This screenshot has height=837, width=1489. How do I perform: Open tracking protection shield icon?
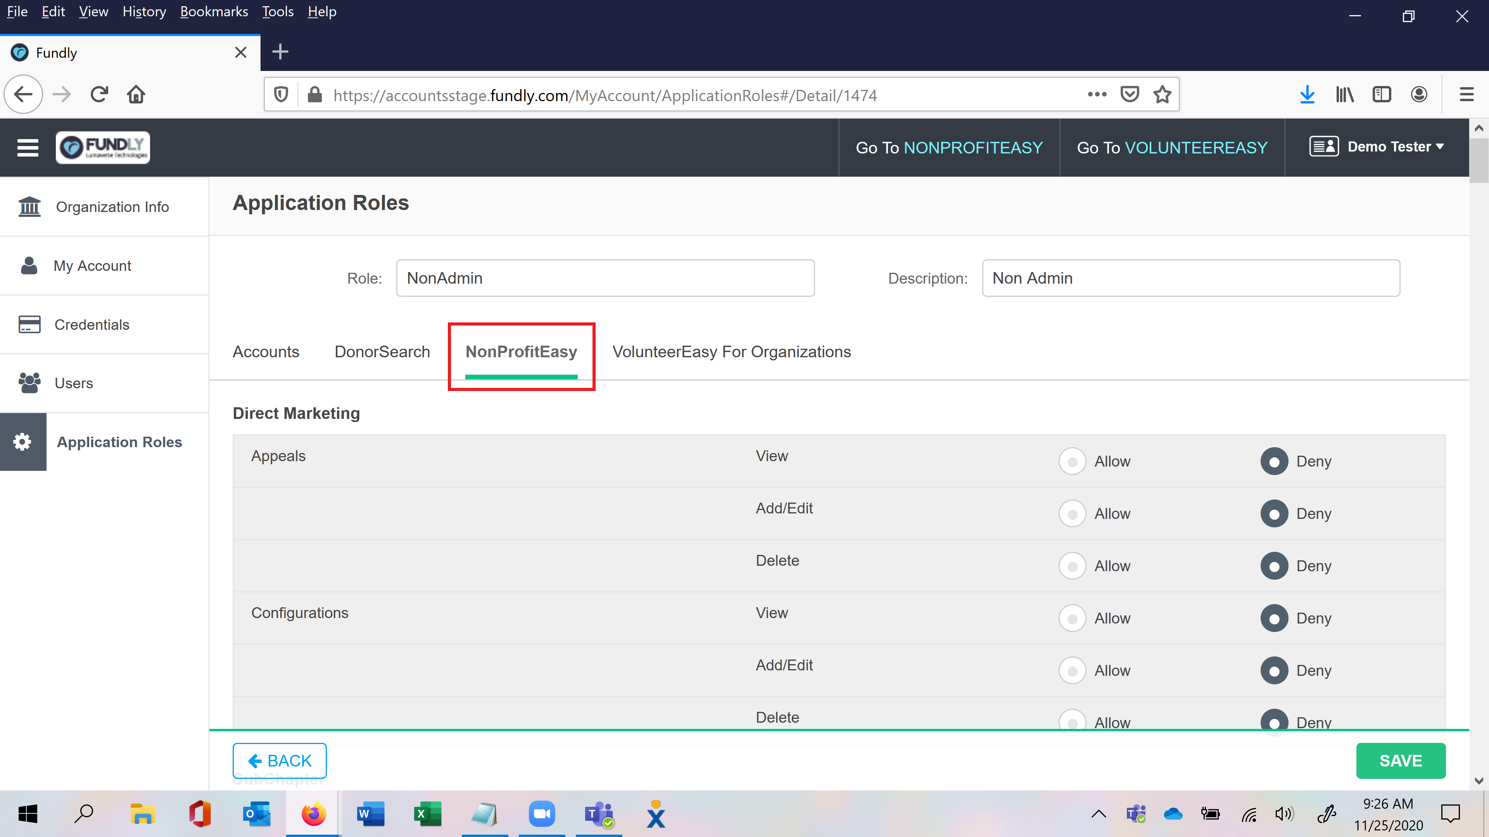(x=281, y=95)
